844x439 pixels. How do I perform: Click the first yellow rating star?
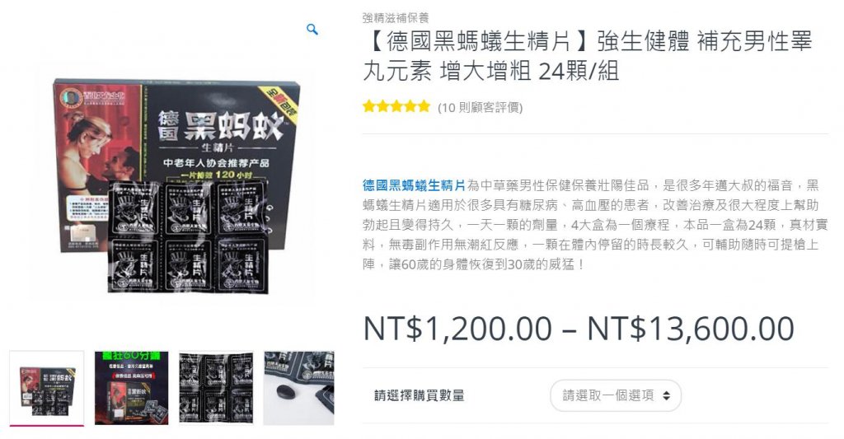click(369, 106)
